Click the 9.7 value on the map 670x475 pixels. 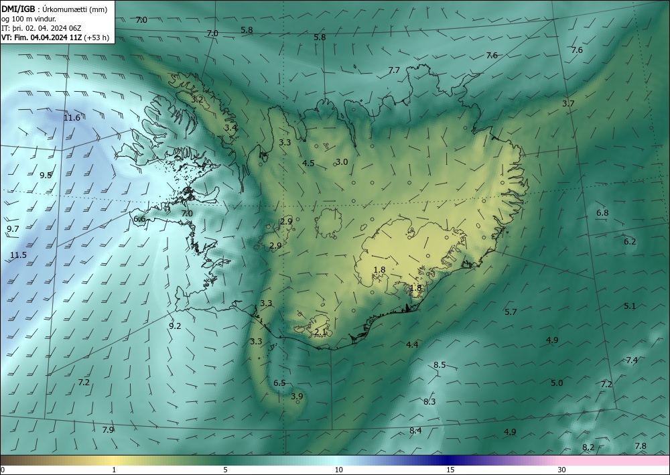(x=13, y=229)
